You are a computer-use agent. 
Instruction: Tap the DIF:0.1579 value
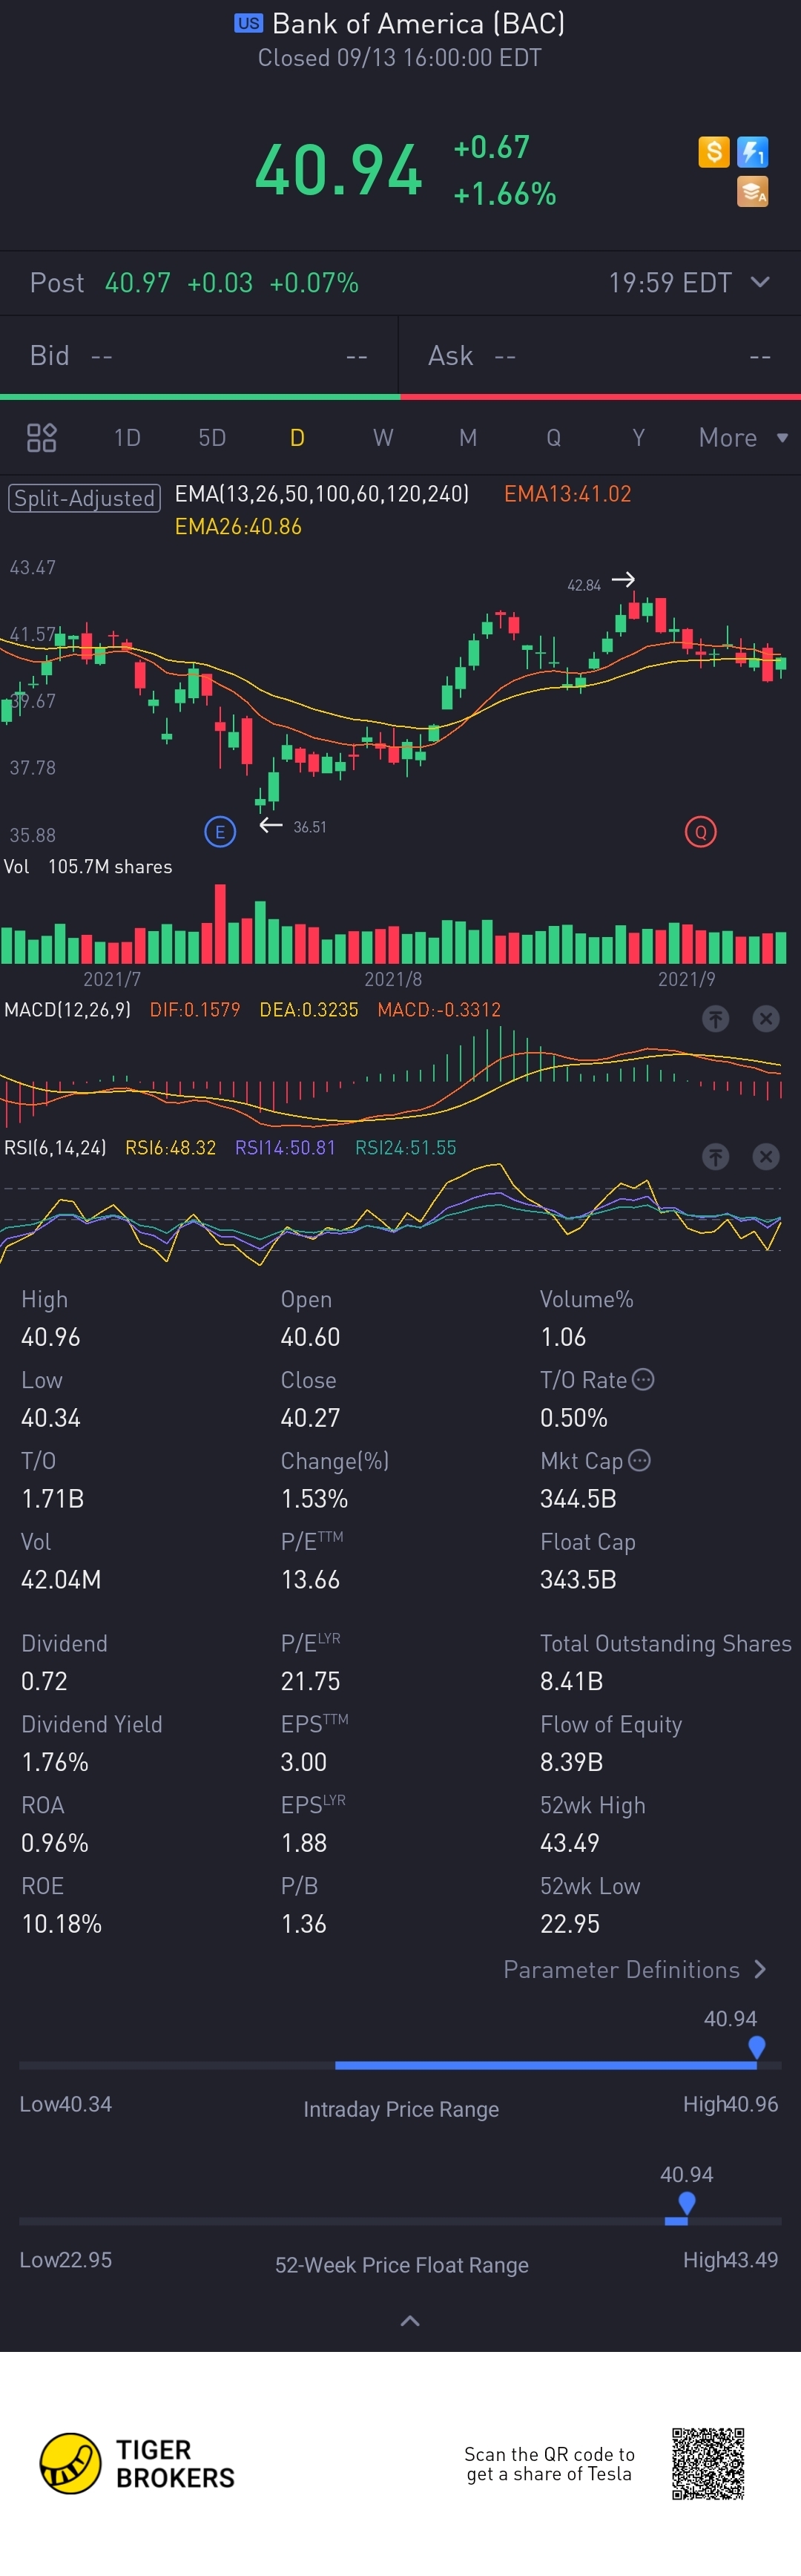(195, 1009)
